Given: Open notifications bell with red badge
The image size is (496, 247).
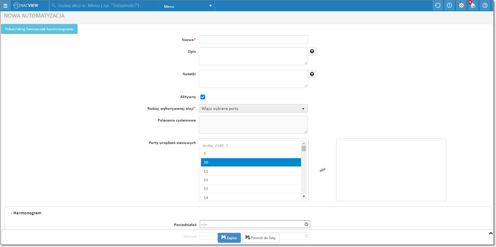Looking at the screenshot, I should pos(473,6).
